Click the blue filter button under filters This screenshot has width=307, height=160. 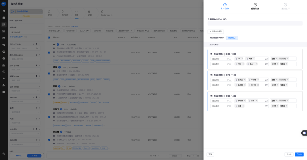(x=34, y=155)
